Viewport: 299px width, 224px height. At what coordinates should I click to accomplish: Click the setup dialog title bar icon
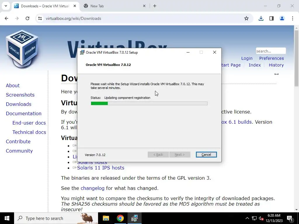tap(82, 52)
